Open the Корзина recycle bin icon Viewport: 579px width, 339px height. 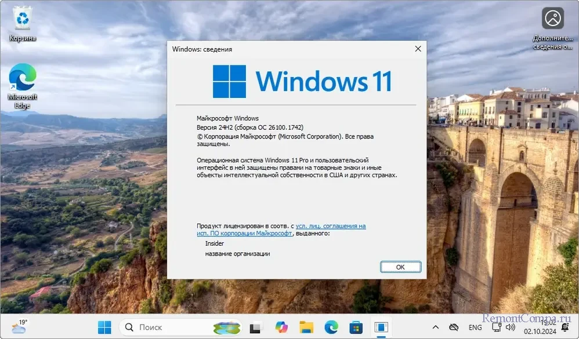coord(23,24)
